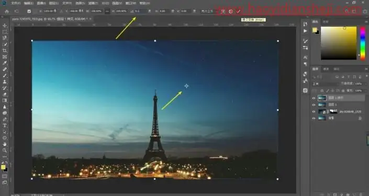This screenshot has height=196, width=369.
Task: Select the Type (T) tool
Action: pyautogui.click(x=5, y=125)
